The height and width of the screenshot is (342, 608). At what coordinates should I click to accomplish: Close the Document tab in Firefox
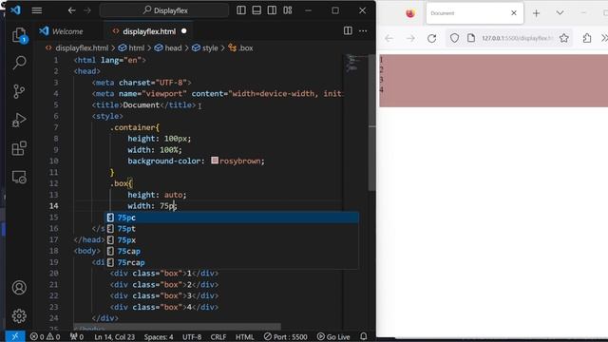pyautogui.click(x=514, y=13)
